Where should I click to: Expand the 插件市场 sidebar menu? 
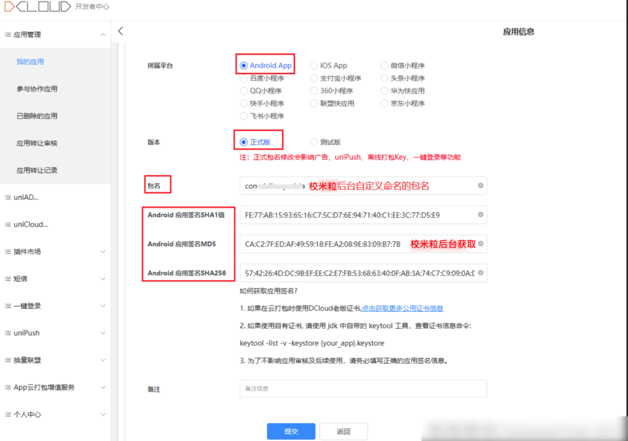pyautogui.click(x=102, y=252)
